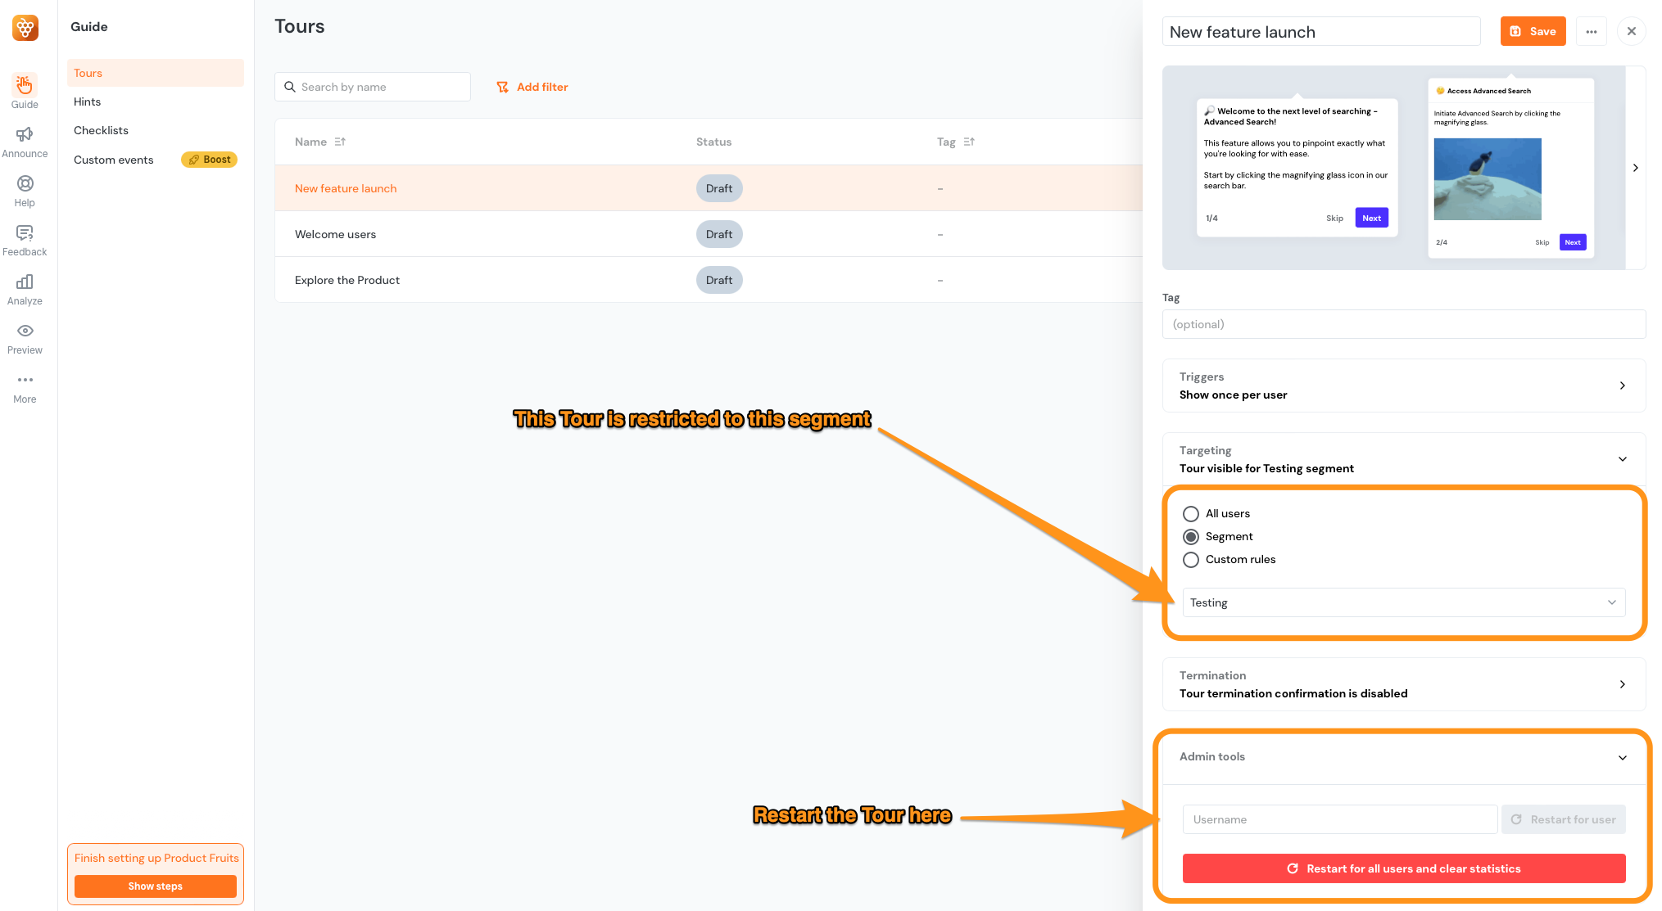Go to Checklists in Guide menu
Screen dimensions: 1662x911
(x=101, y=130)
